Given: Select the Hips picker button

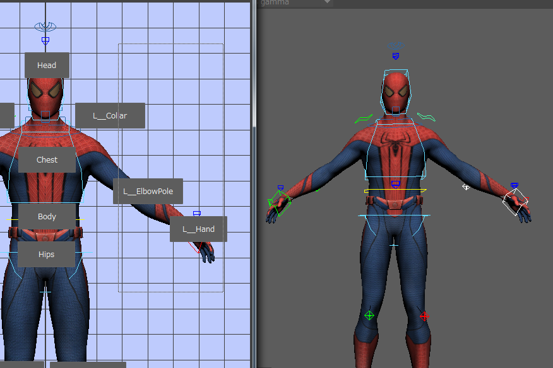Looking at the screenshot, I should pos(46,255).
